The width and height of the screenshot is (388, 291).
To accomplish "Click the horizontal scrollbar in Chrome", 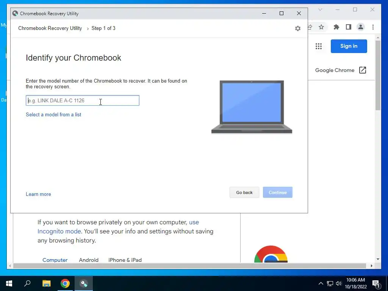I will (x=189, y=266).
